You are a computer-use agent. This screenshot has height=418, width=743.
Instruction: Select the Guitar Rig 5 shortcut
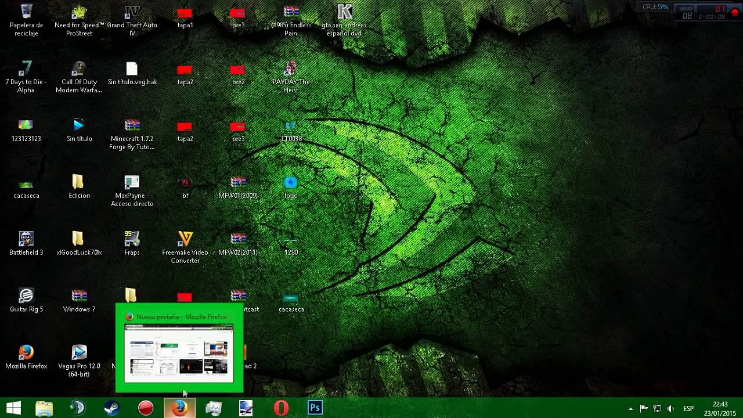[x=26, y=301]
